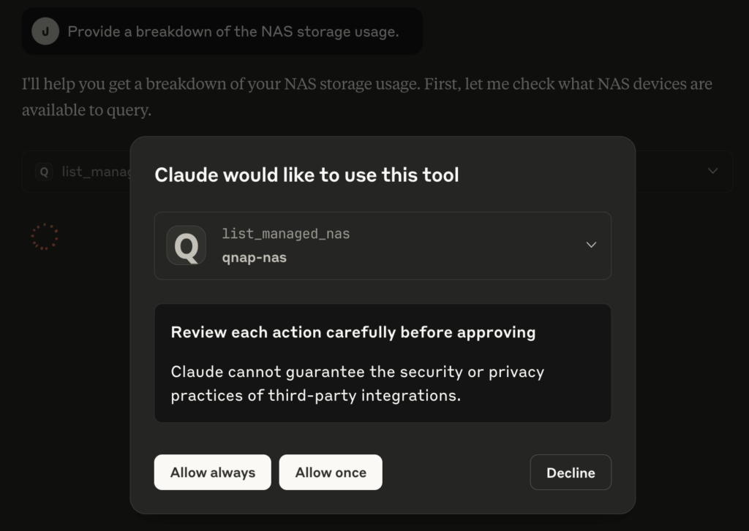Image resolution: width=749 pixels, height=531 pixels.
Task: Click the small Q icon beside list_manag
Action: tap(44, 172)
